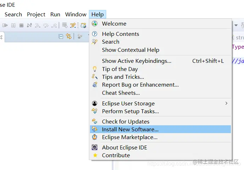Click the Report Bug icon

95,84
